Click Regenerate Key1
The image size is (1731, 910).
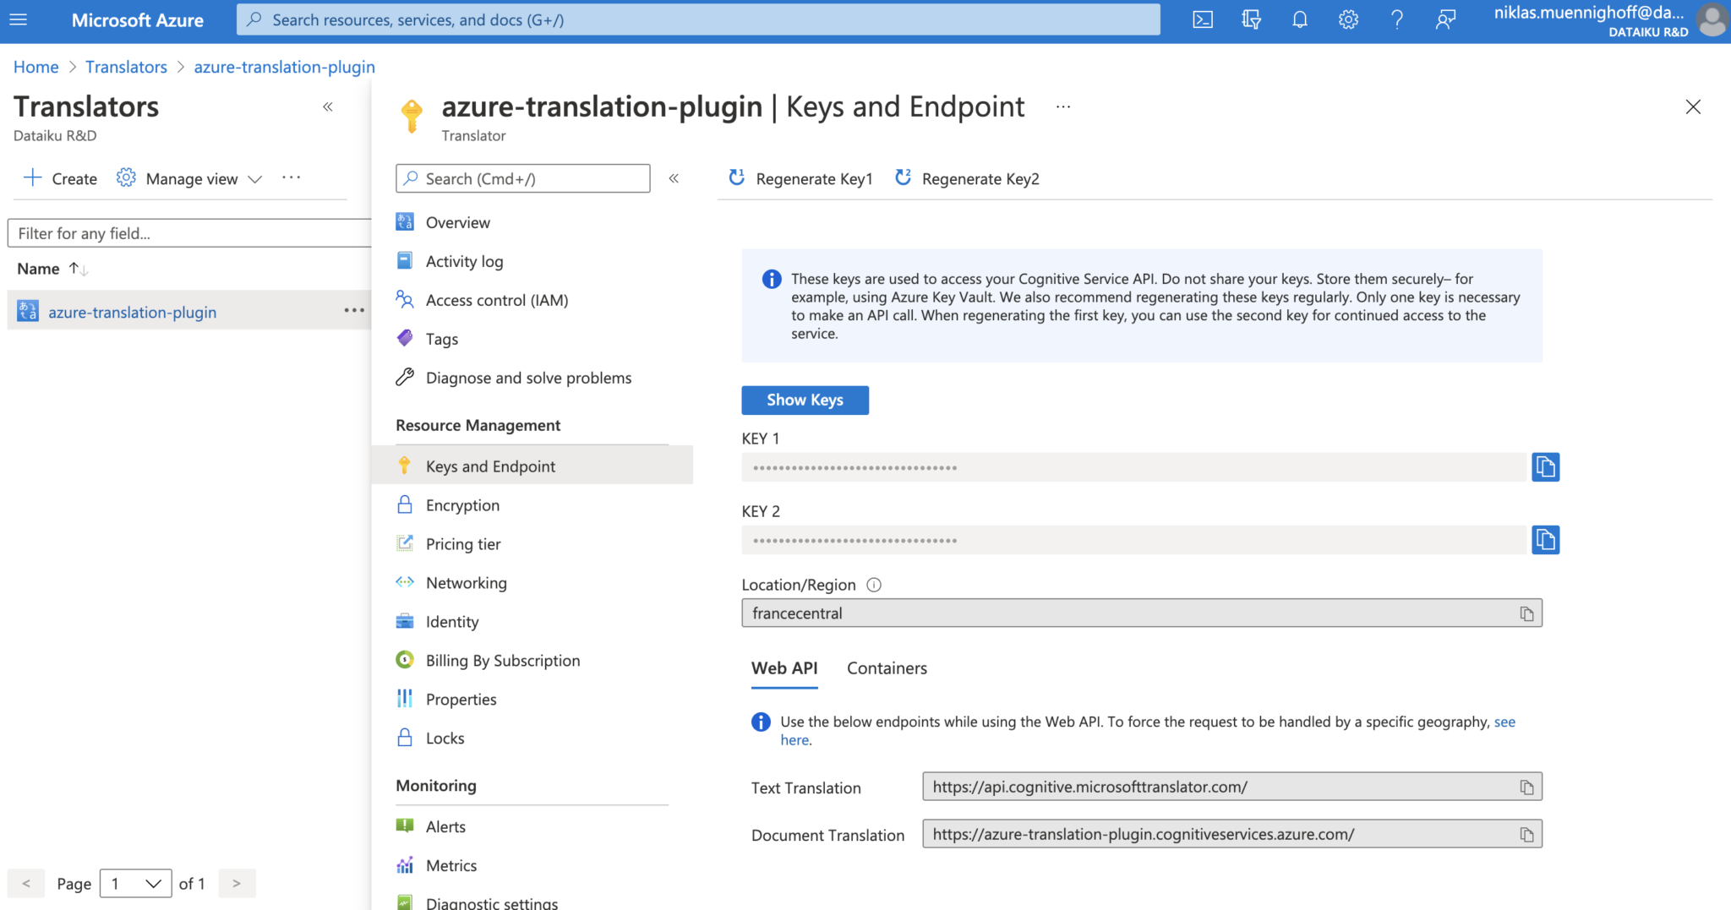click(x=800, y=178)
